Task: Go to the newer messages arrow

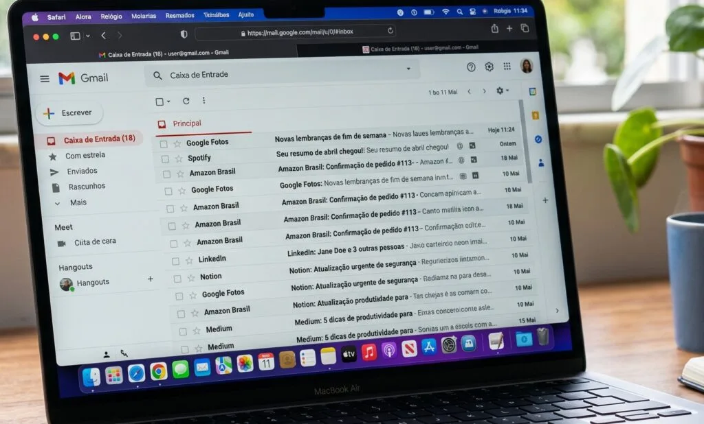Action: [x=469, y=91]
